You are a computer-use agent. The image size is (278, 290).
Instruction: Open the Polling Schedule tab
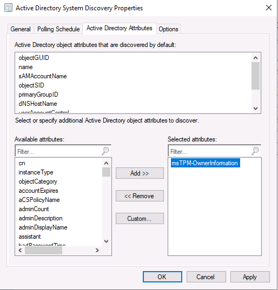(58, 29)
